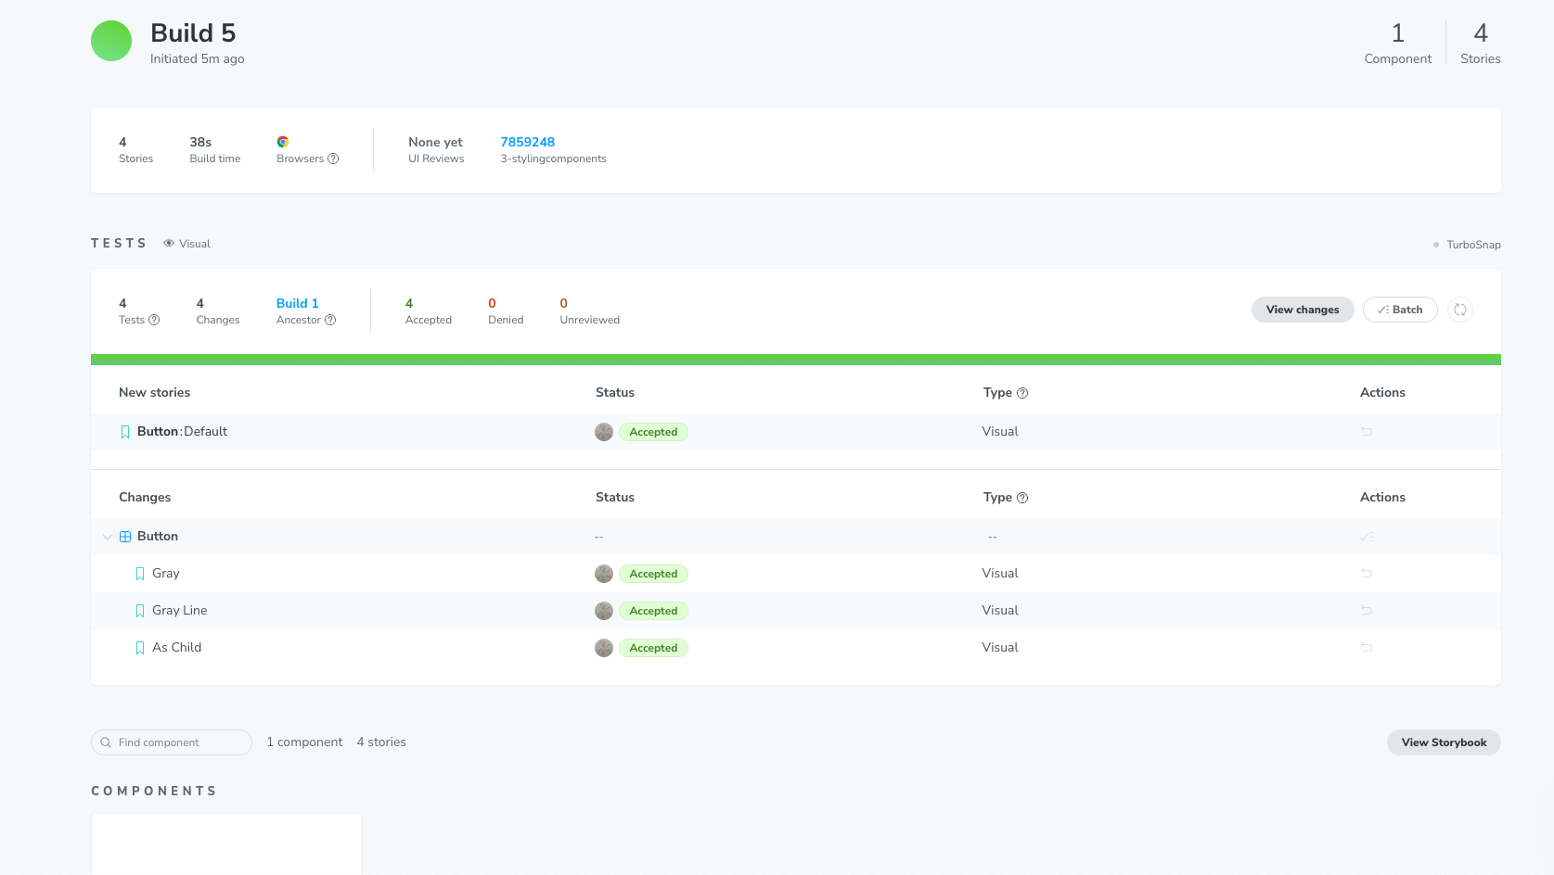The width and height of the screenshot is (1554, 875).
Task: Click the bookmark icon for Gray story
Action: pos(140,574)
